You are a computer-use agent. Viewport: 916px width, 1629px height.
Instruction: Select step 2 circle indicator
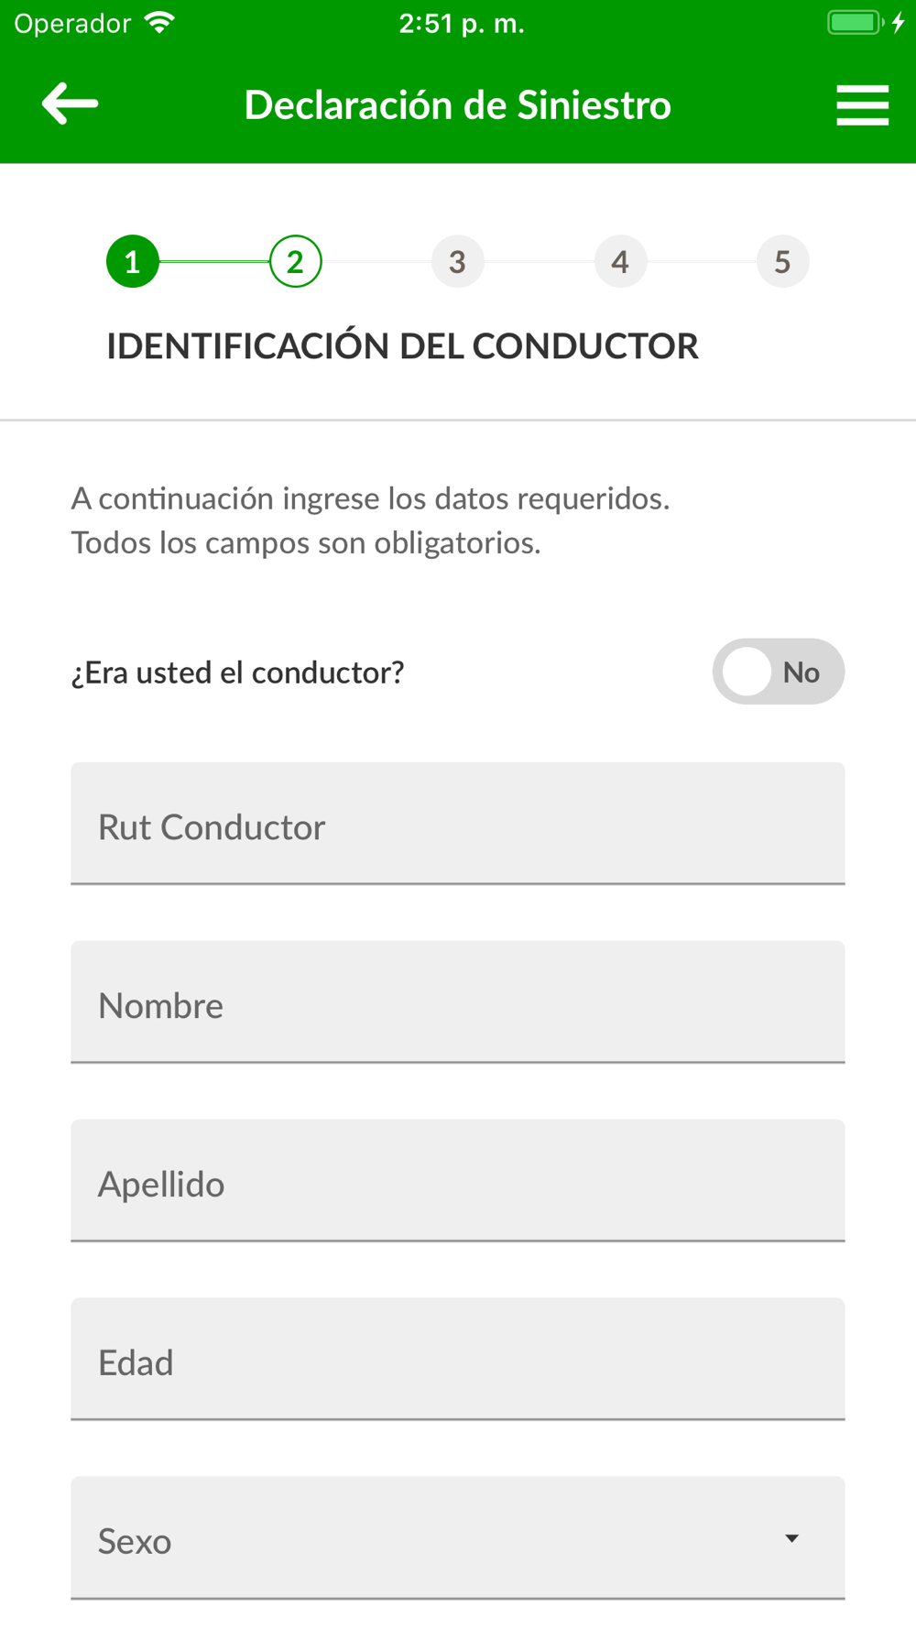coord(295,261)
